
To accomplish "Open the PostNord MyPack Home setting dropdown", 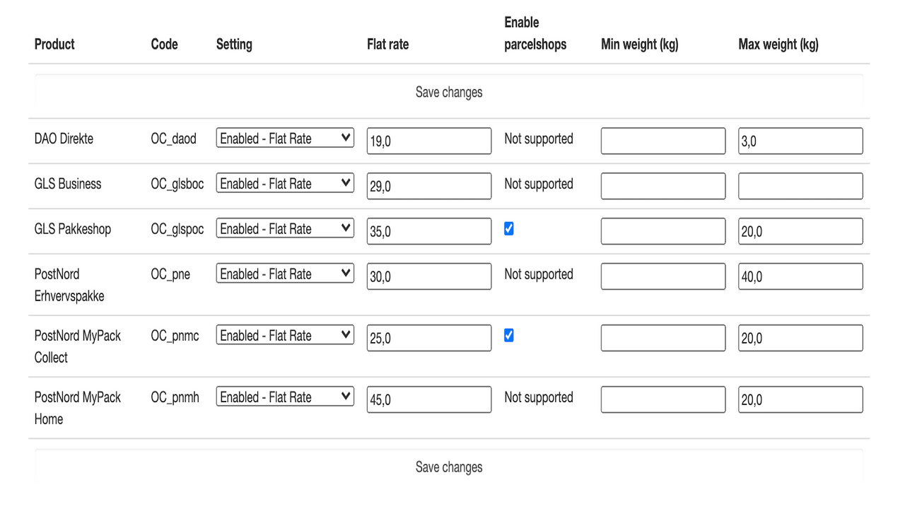I will (284, 397).
